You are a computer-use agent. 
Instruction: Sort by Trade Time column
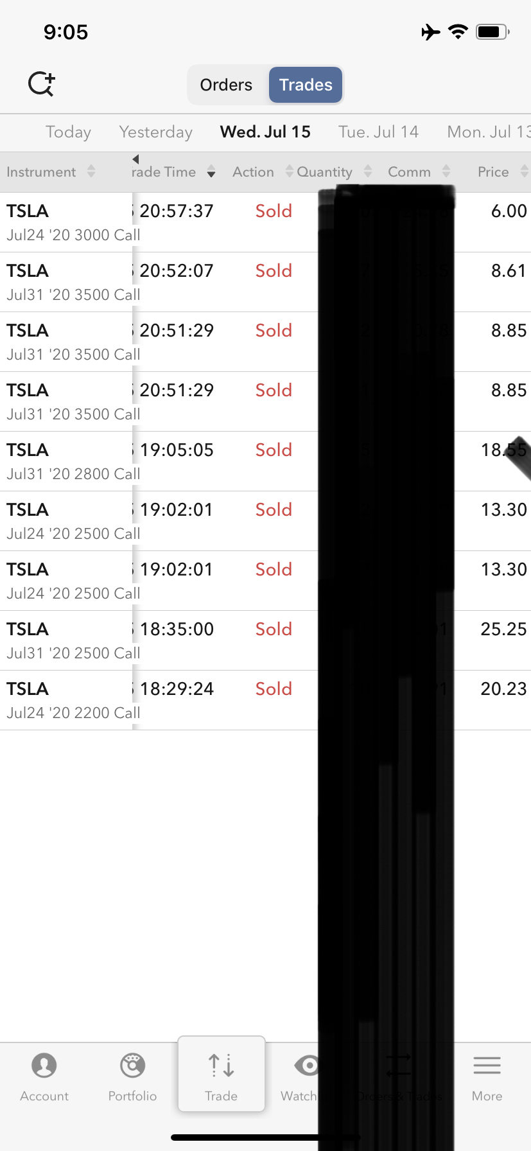click(x=172, y=171)
